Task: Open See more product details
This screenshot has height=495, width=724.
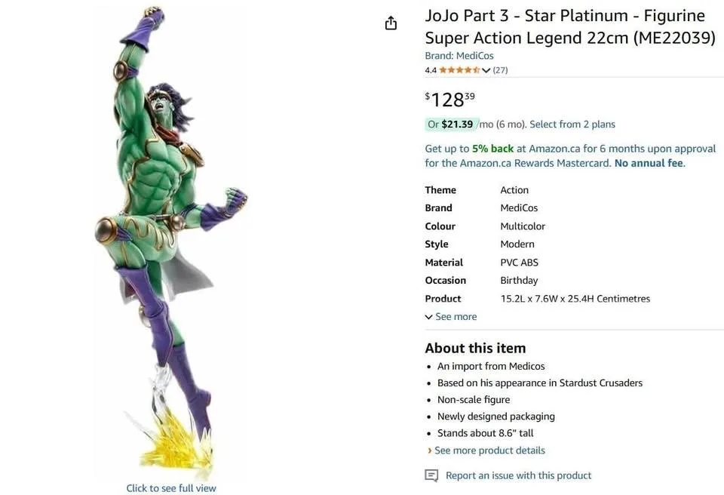Action: 489,450
